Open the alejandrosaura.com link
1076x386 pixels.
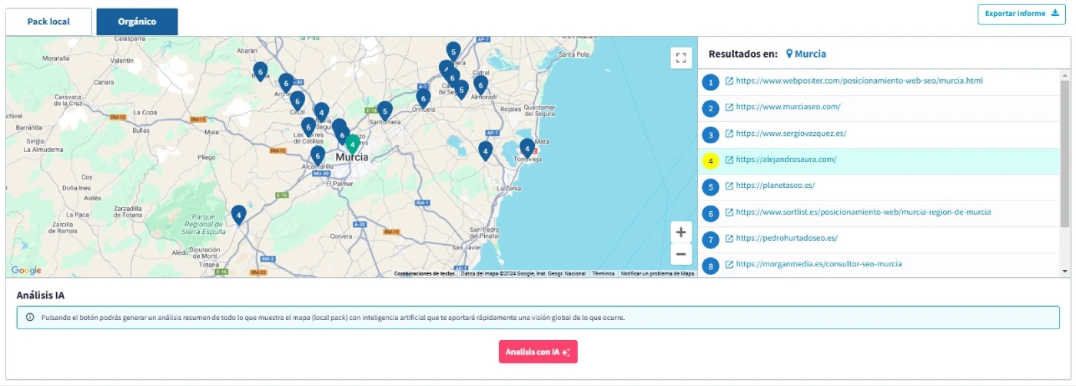[x=785, y=160]
